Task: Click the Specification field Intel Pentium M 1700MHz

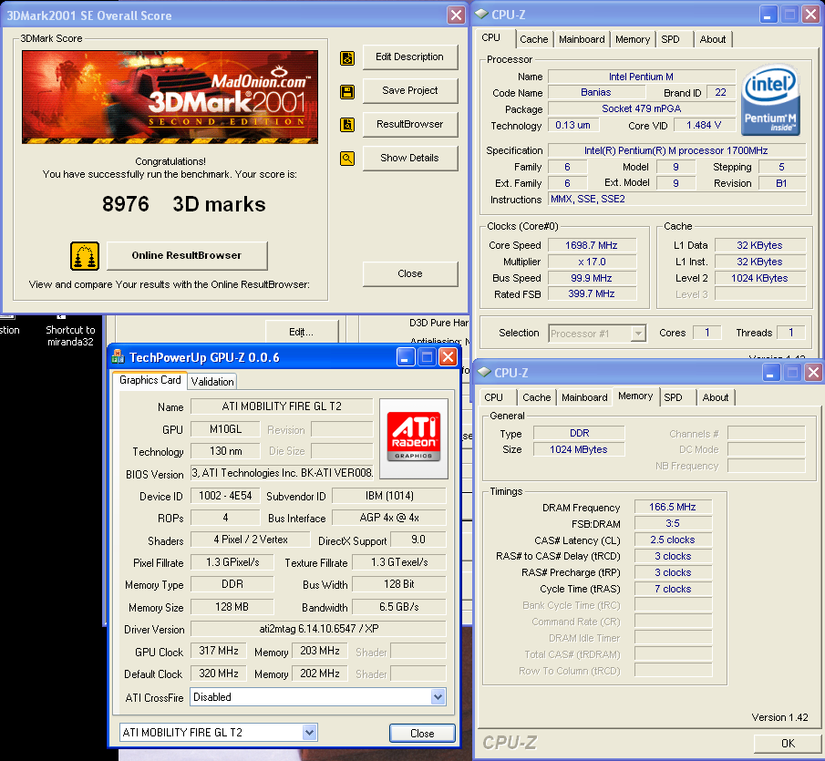Action: pyautogui.click(x=676, y=150)
